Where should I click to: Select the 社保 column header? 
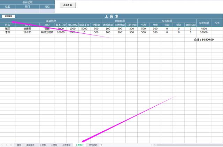tap(155, 25)
